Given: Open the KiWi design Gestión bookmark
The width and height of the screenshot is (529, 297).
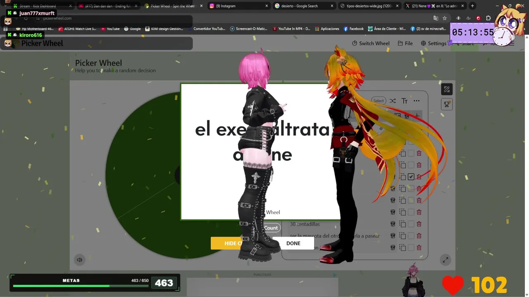Looking at the screenshot, I should 164,29.
